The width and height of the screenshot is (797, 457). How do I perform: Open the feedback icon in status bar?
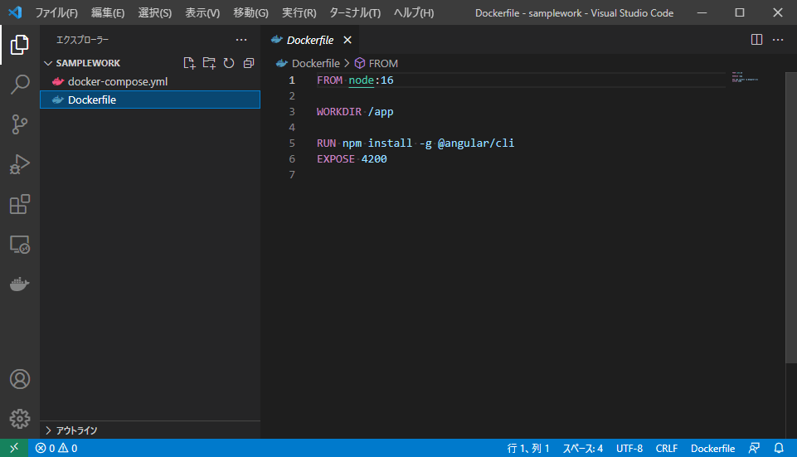click(x=754, y=448)
